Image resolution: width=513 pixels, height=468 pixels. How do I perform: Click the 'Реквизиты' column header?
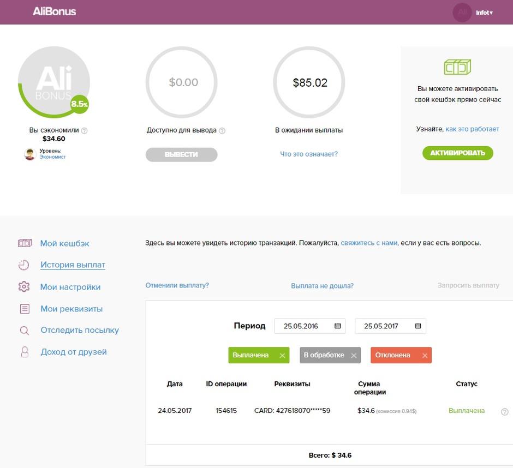point(292,384)
